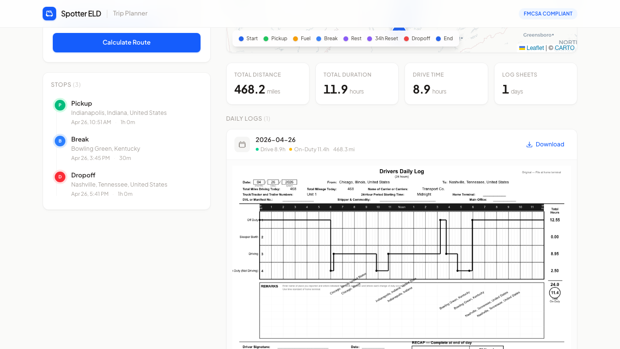This screenshot has width=620, height=349.
Task: Download the 2026-04-26 daily log
Action: pyautogui.click(x=545, y=144)
